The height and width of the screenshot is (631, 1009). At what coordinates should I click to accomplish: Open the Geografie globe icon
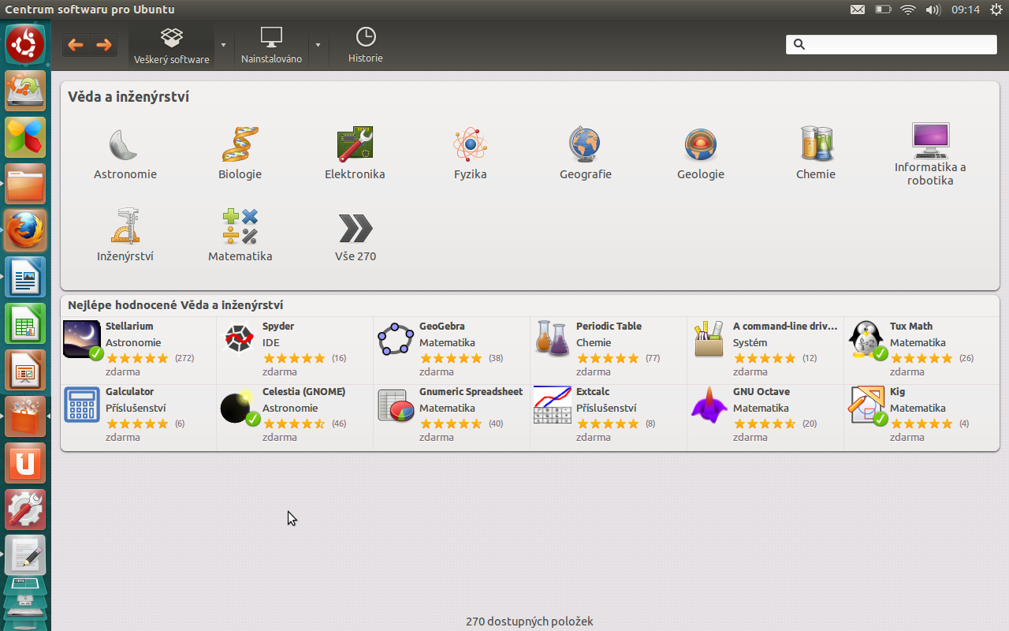click(585, 145)
